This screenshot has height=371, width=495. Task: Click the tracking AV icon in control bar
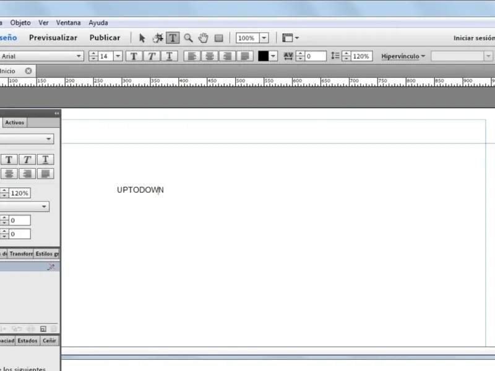click(x=288, y=56)
